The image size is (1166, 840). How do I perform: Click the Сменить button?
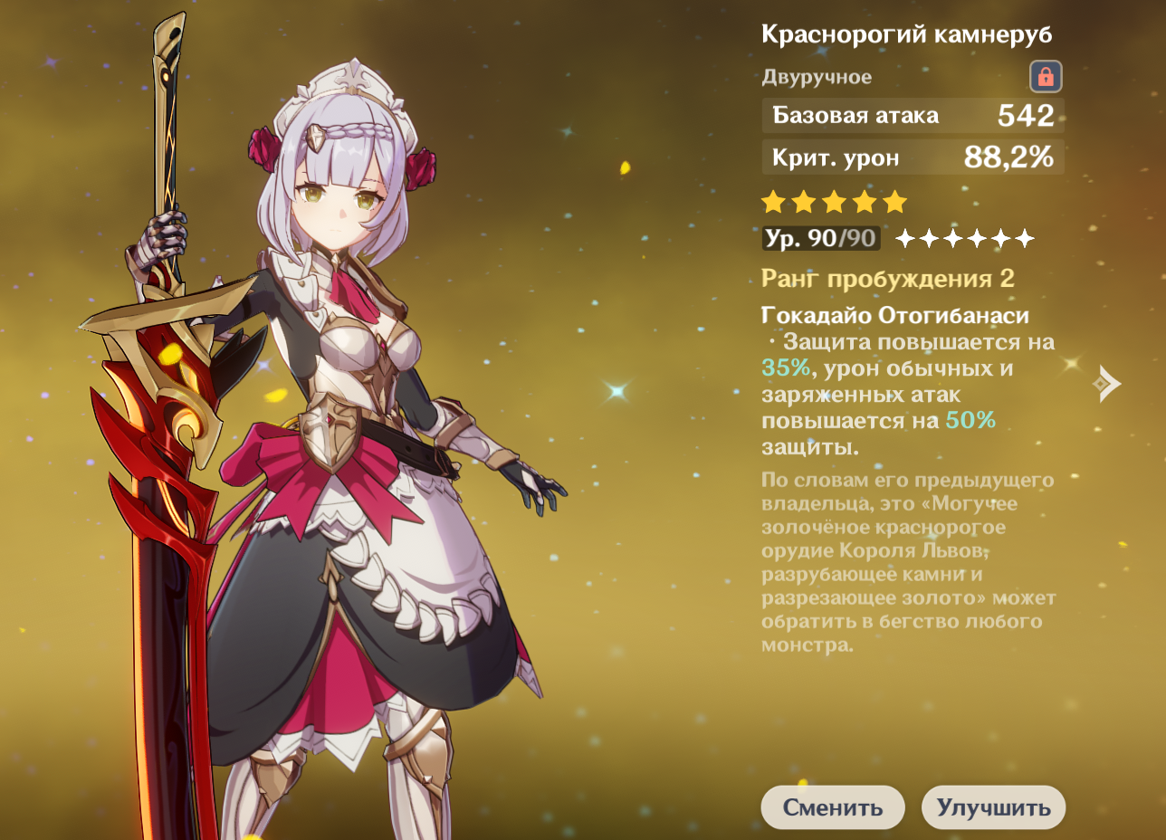click(832, 807)
